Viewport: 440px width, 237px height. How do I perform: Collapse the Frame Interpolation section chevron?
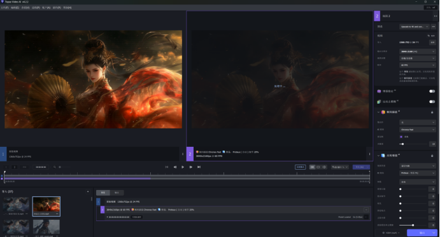tap(378, 112)
